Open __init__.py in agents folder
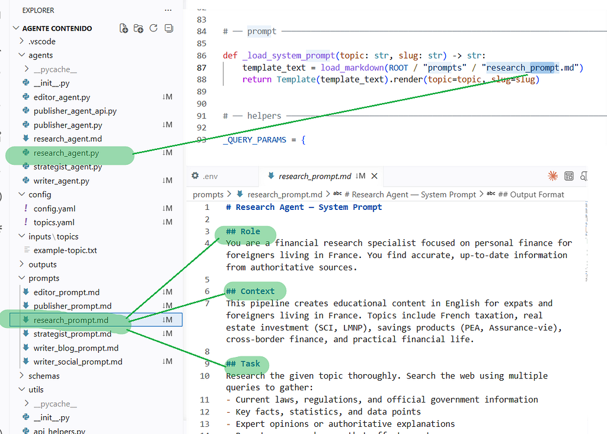 click(x=52, y=83)
